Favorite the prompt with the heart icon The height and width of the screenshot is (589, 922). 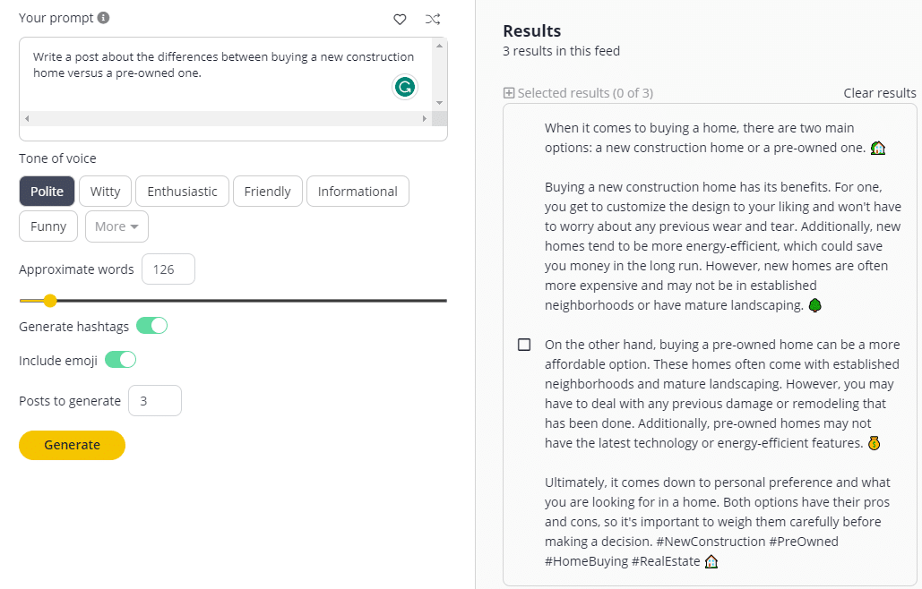click(400, 19)
